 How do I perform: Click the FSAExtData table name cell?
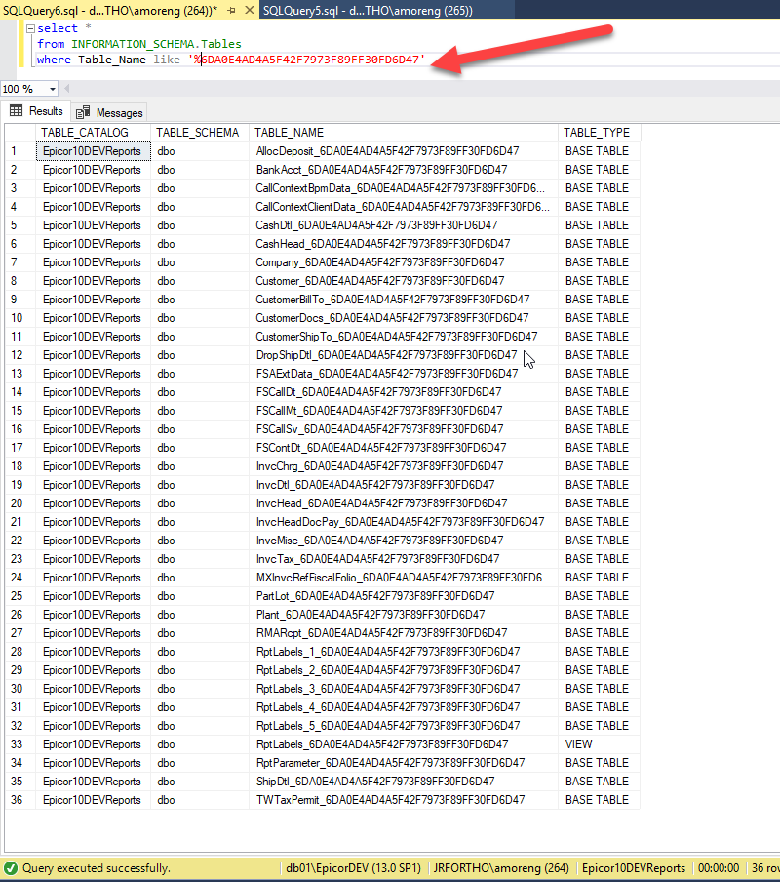point(404,374)
